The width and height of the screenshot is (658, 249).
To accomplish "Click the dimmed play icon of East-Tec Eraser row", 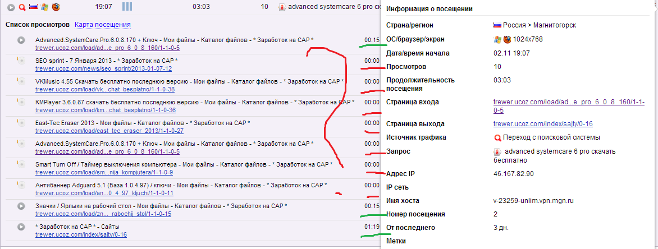I will point(21,123).
